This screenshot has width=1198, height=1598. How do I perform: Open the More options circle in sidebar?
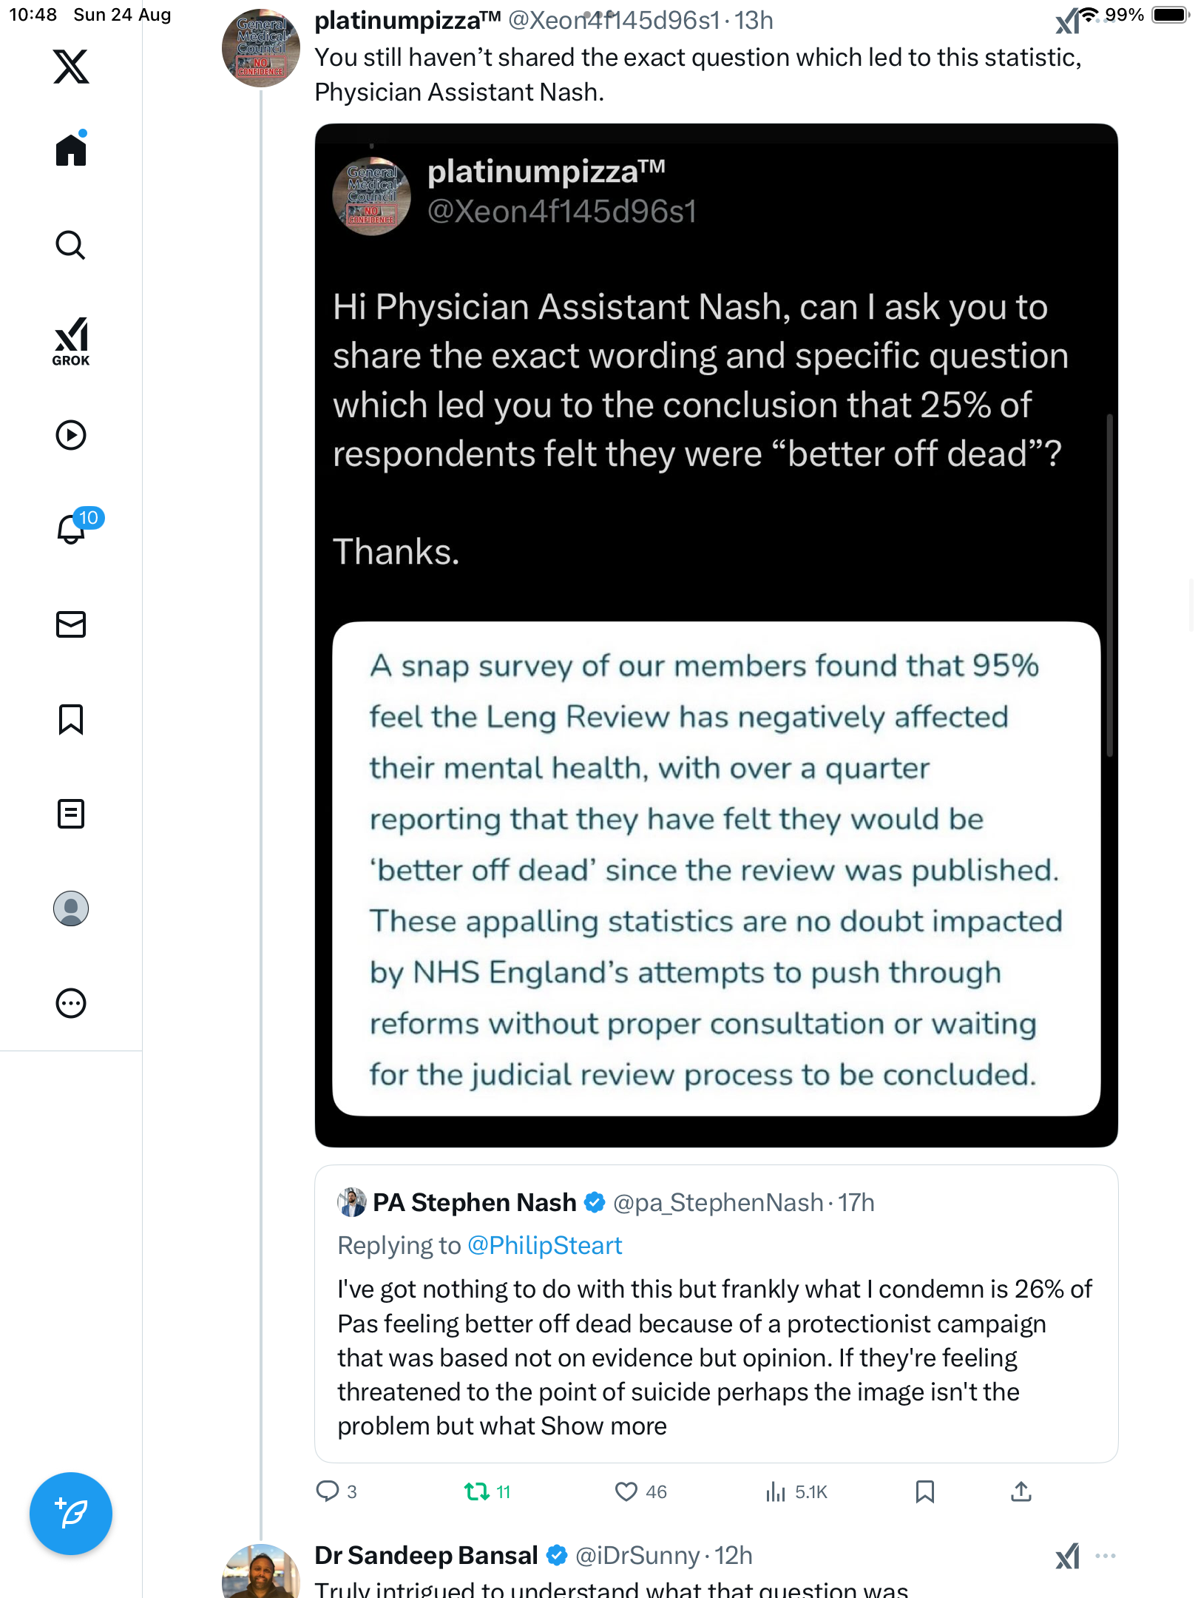71,1003
